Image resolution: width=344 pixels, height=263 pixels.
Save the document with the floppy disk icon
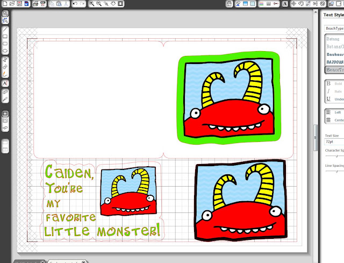pyautogui.click(x=19, y=4)
